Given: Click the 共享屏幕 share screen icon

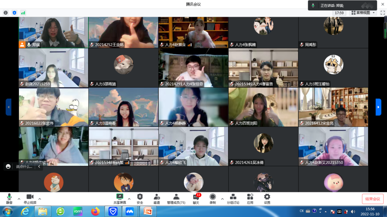Looking at the screenshot, I should tap(120, 198).
